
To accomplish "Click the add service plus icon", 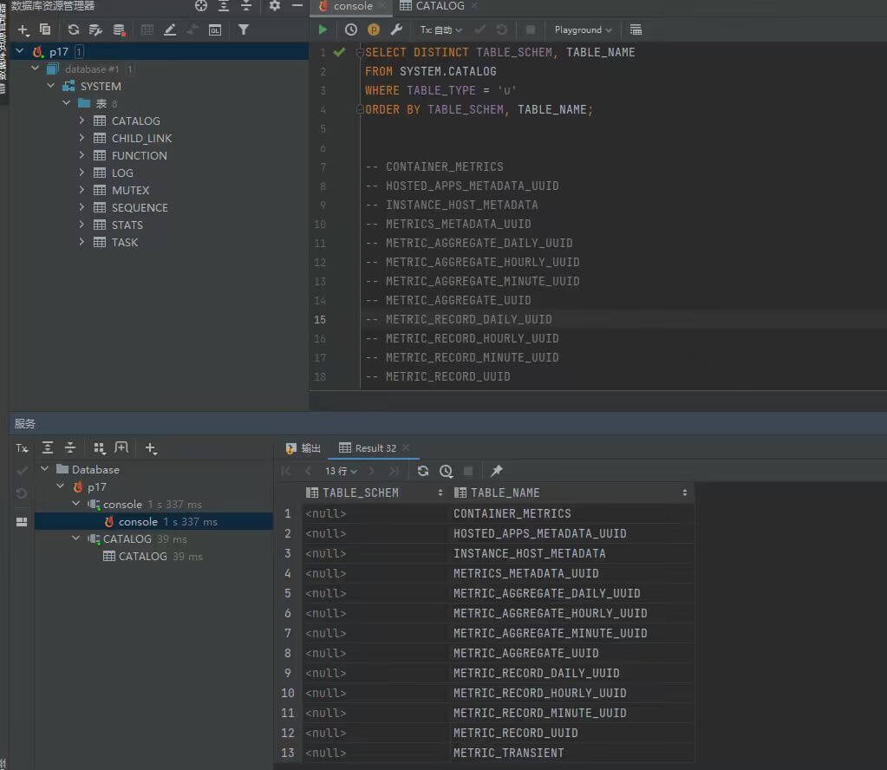I will pos(151,448).
